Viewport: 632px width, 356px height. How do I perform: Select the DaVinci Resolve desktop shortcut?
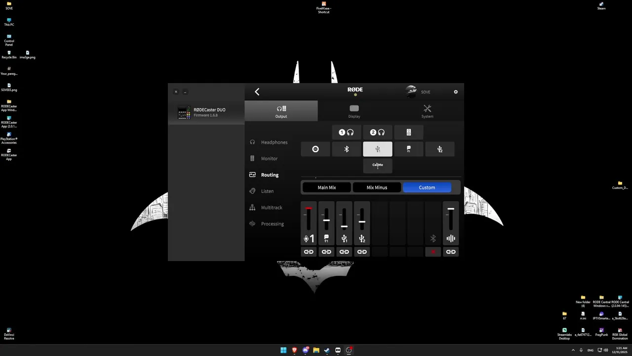tap(9, 334)
